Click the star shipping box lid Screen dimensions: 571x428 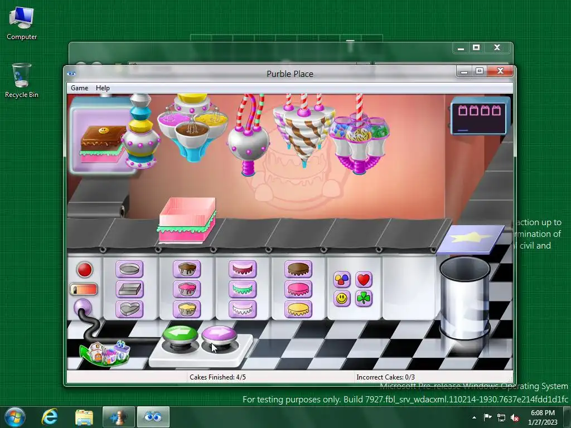click(471, 240)
